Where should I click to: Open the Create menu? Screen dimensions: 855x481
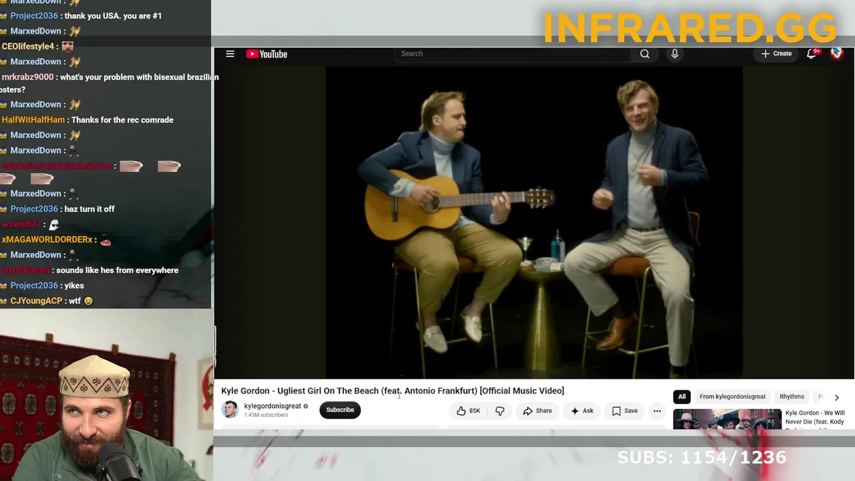[x=776, y=54]
